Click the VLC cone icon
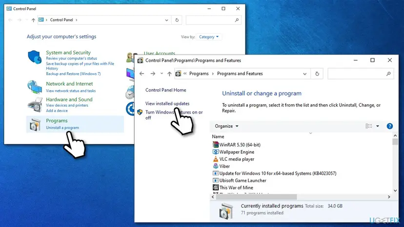This screenshot has width=404, height=227. click(x=215, y=159)
